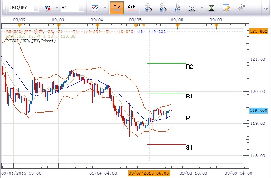Click the R2 resistance line label
The width and height of the screenshot is (271, 178).
click(x=190, y=67)
